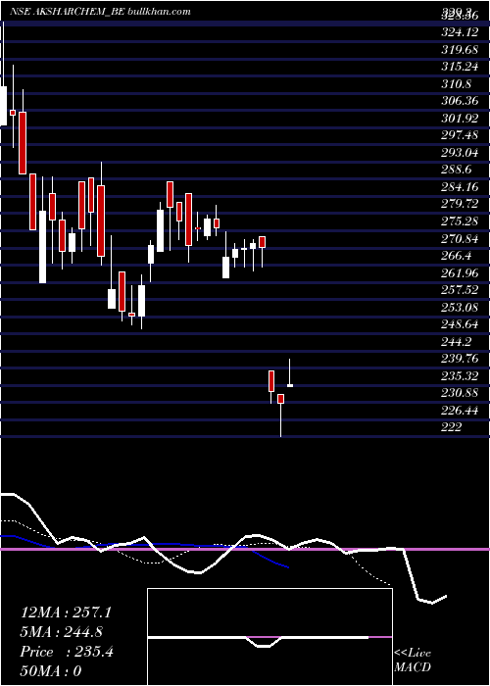Select the 315.24 price axis label
The width and height of the screenshot is (490, 686).
(x=461, y=67)
